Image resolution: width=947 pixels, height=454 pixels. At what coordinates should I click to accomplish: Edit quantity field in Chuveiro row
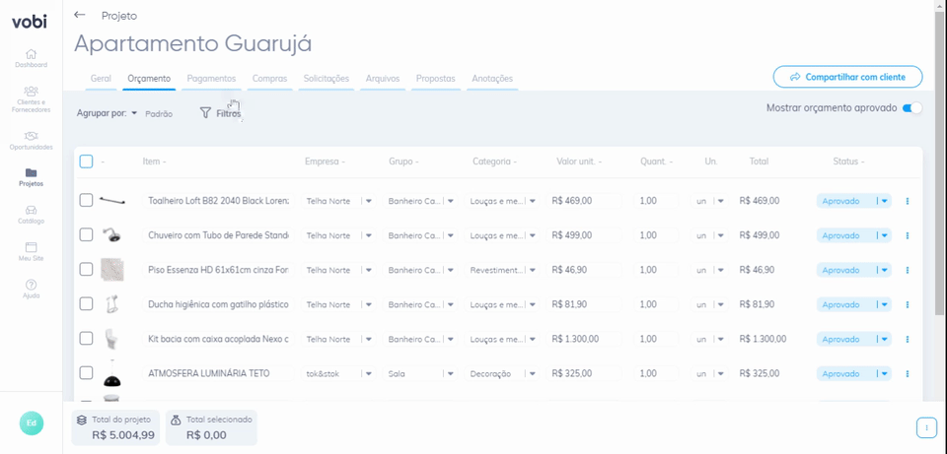[x=657, y=235]
